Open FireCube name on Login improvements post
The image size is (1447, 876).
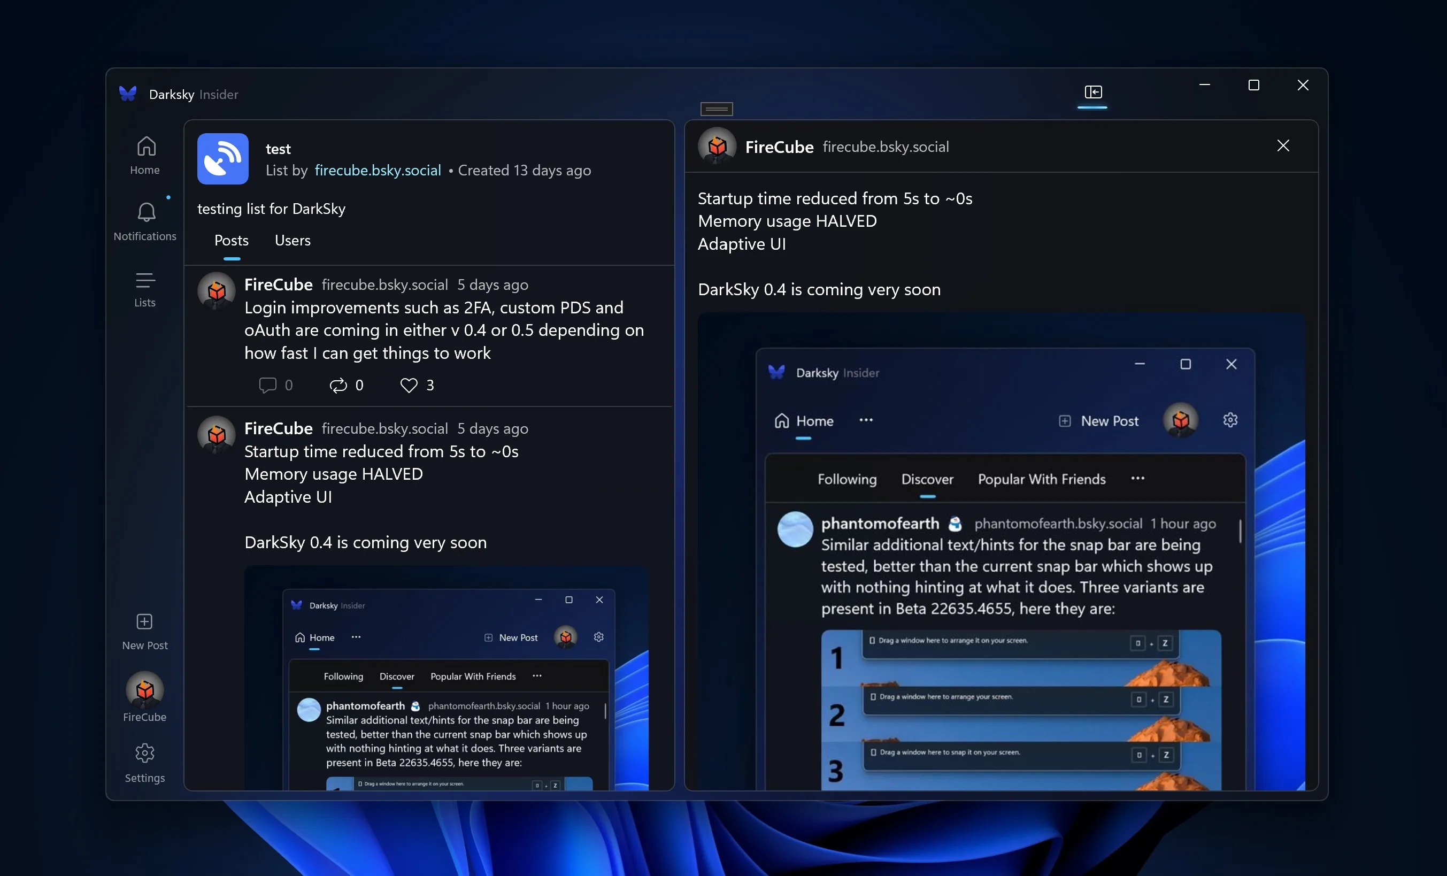coord(279,285)
